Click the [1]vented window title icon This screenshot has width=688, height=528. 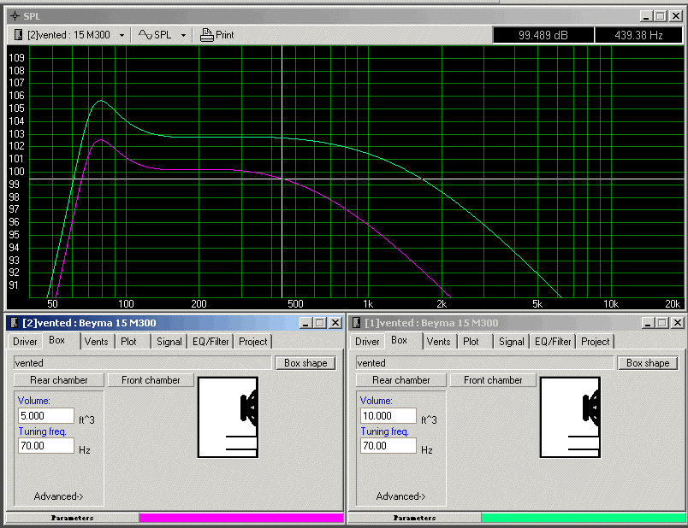(356, 323)
